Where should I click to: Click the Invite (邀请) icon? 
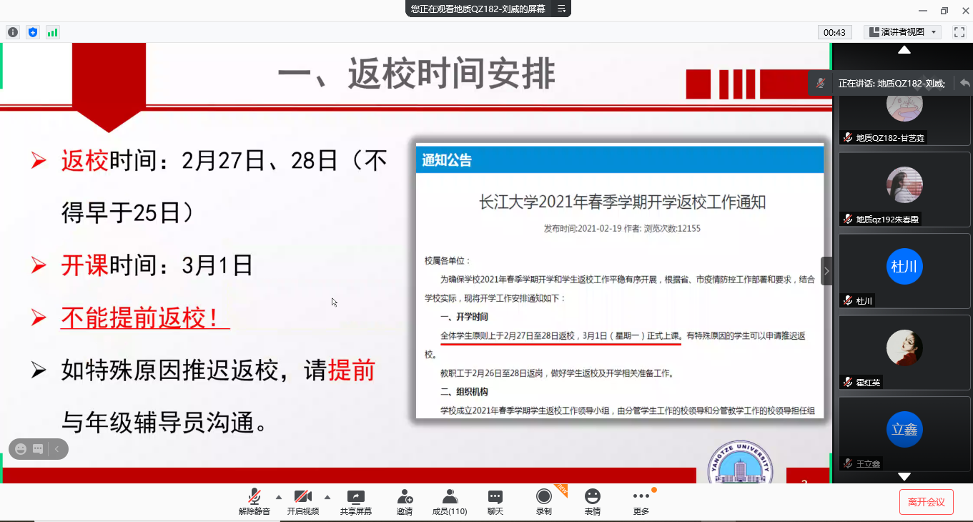(405, 501)
